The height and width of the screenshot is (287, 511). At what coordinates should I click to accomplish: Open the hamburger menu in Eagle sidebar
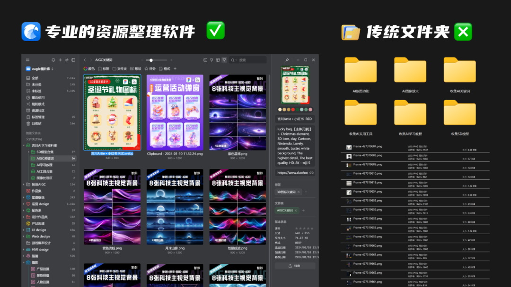[x=28, y=60]
